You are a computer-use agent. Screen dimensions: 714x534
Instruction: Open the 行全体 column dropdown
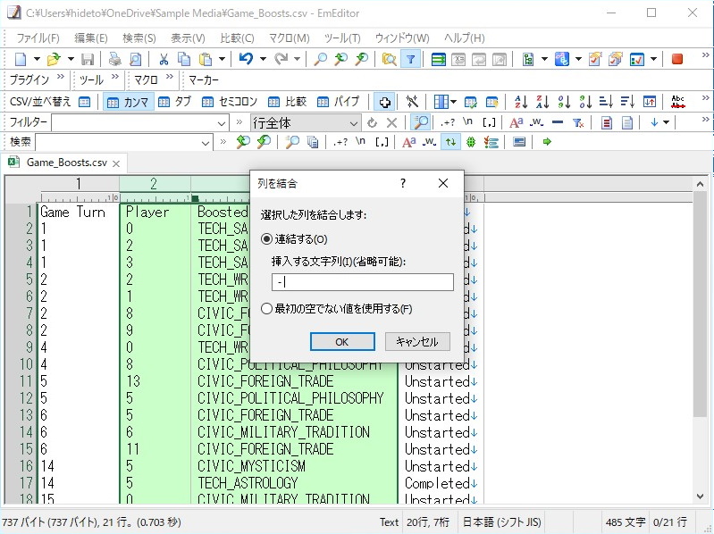(353, 123)
